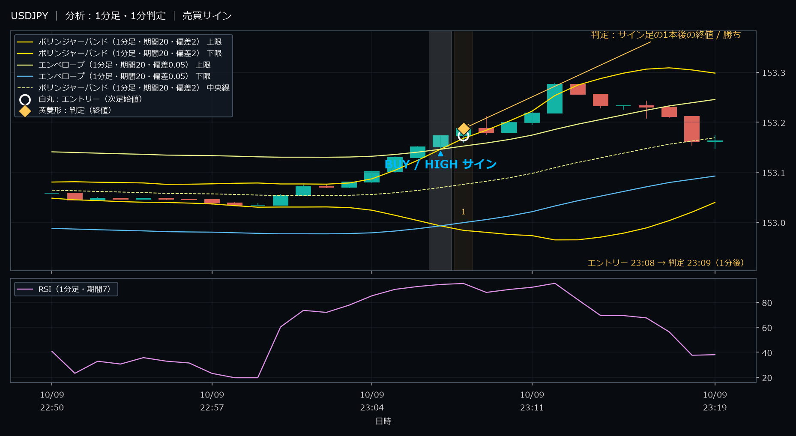Click the blue BUY signal arrow triangle
Viewport: 796px width, 436px height.
[x=440, y=154]
